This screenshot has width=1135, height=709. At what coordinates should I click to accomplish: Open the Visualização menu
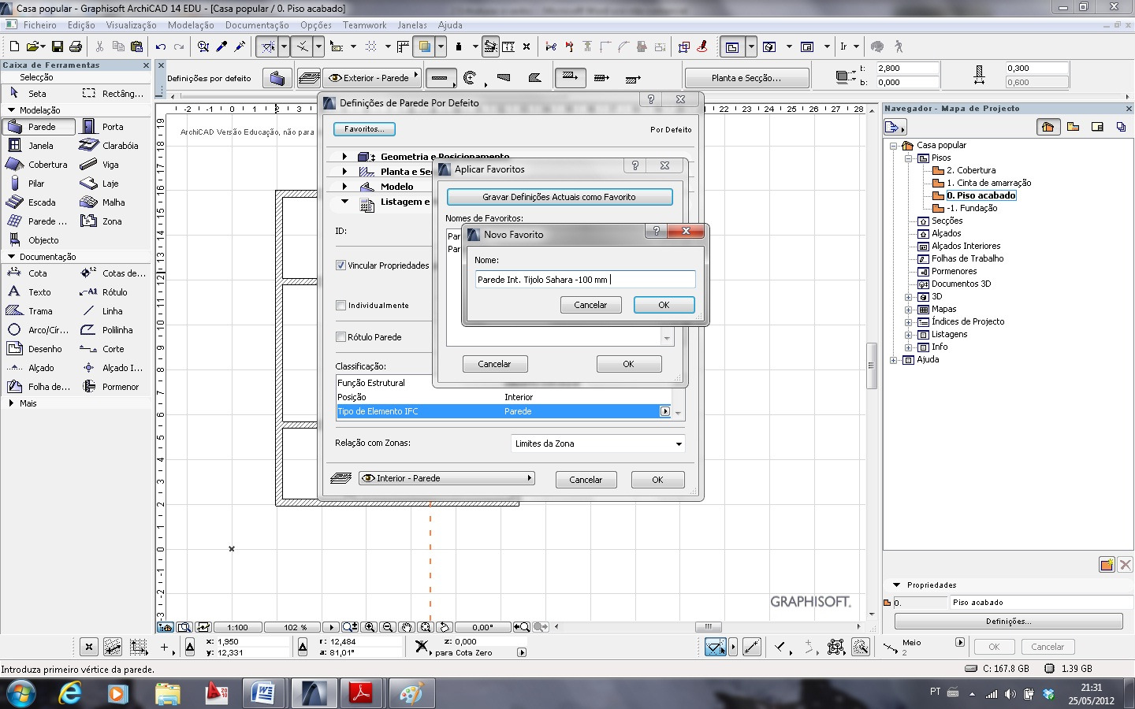tap(132, 25)
